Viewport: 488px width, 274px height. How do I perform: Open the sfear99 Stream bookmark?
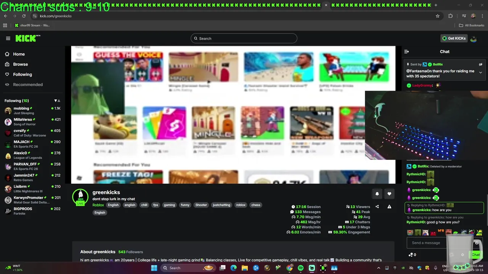[32, 25]
